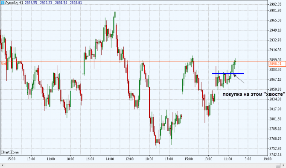This screenshot has width=286, height=168.
Task: Click the 2817.90 price axis label
Action: (x=275, y=109)
